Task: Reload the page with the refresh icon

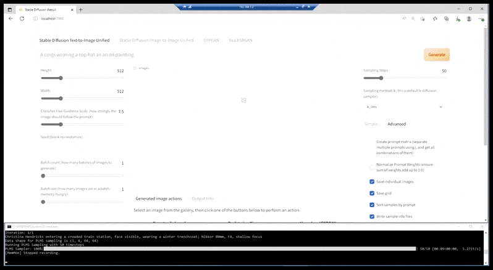Action: click(x=22, y=19)
